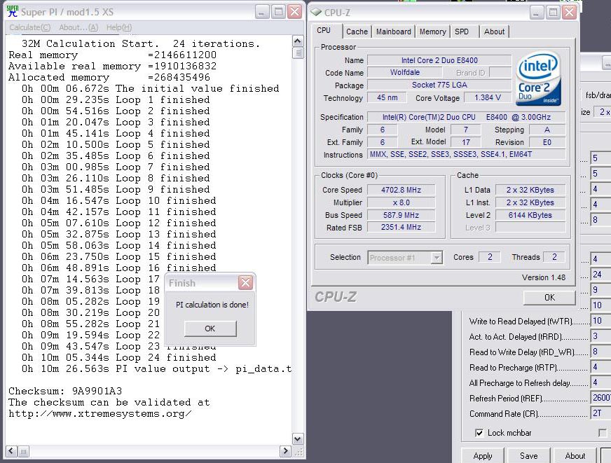Image resolution: width=611 pixels, height=463 pixels.
Task: Click the vertical scrollbar thumb in Super PI
Action: click(x=298, y=53)
